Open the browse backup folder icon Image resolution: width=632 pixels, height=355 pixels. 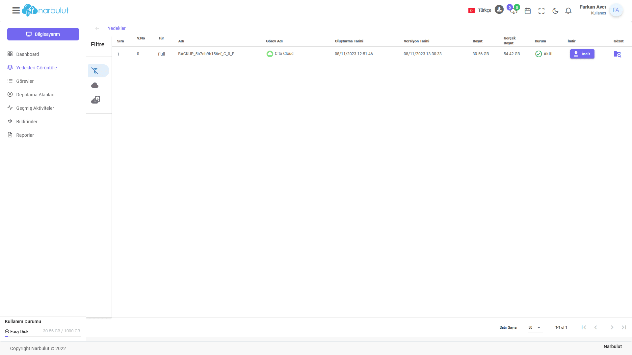click(617, 54)
